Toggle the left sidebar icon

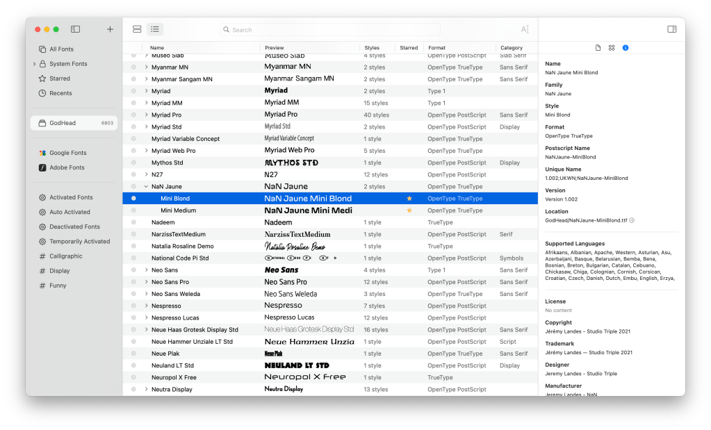(75, 29)
